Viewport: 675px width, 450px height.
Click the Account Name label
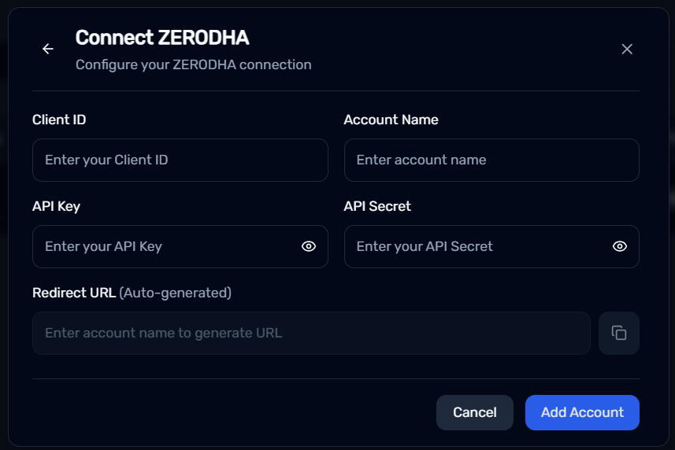point(391,120)
